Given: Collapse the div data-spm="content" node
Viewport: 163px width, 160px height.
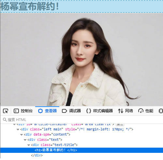Looking at the screenshot, I should [22, 135].
